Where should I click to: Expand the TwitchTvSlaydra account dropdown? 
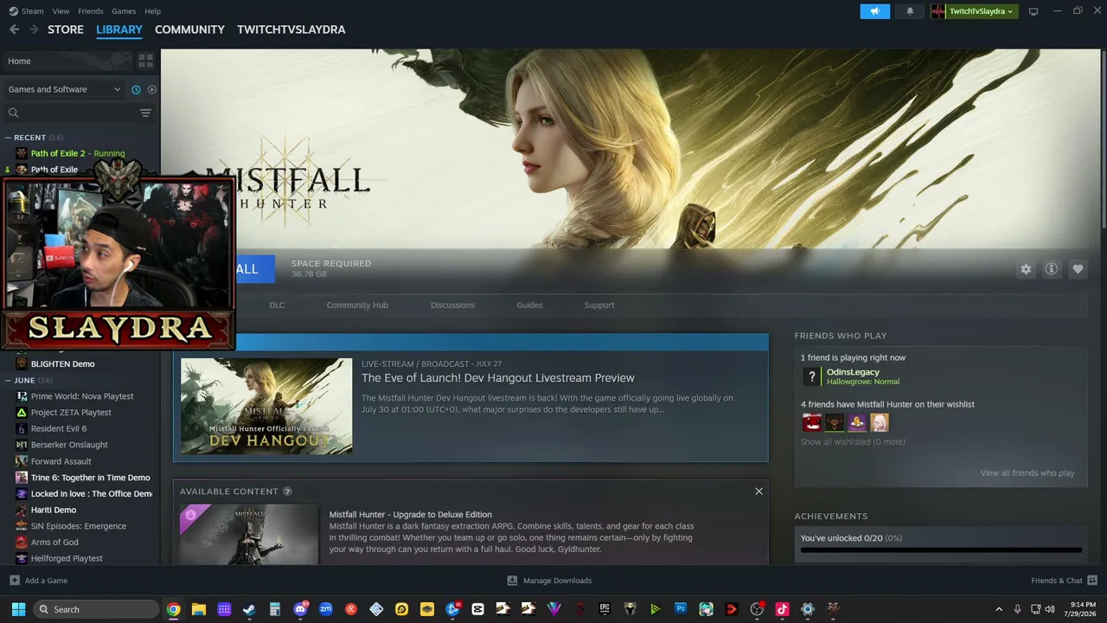coord(974,11)
